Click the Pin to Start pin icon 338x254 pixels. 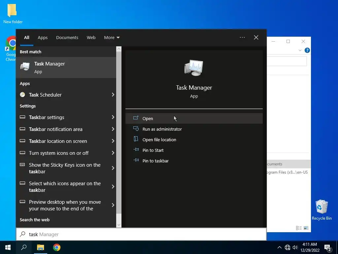[x=136, y=149]
